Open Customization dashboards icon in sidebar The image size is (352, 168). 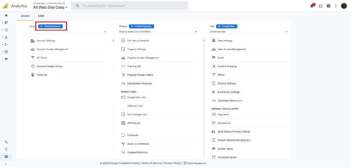6,23
